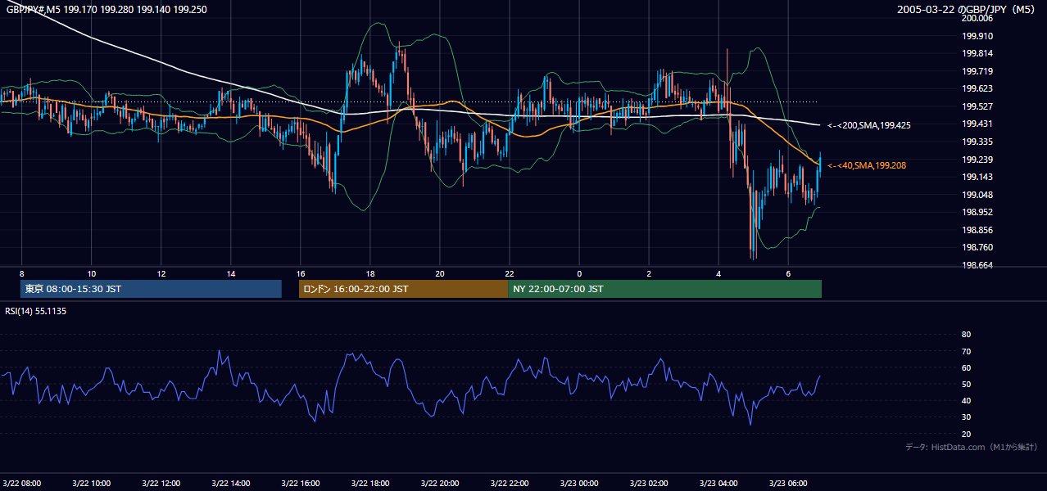Image resolution: width=1047 pixels, height=491 pixels.
Task: Click the 3/23 02:00 date label
Action: click(x=649, y=483)
